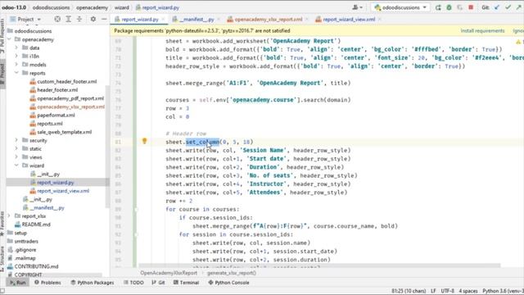Click OpenAcademyXlsxReport class breadcrumb
Screen dimensions: 524x295
(x=169, y=273)
